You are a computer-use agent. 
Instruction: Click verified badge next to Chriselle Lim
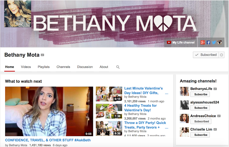(x=215, y=129)
